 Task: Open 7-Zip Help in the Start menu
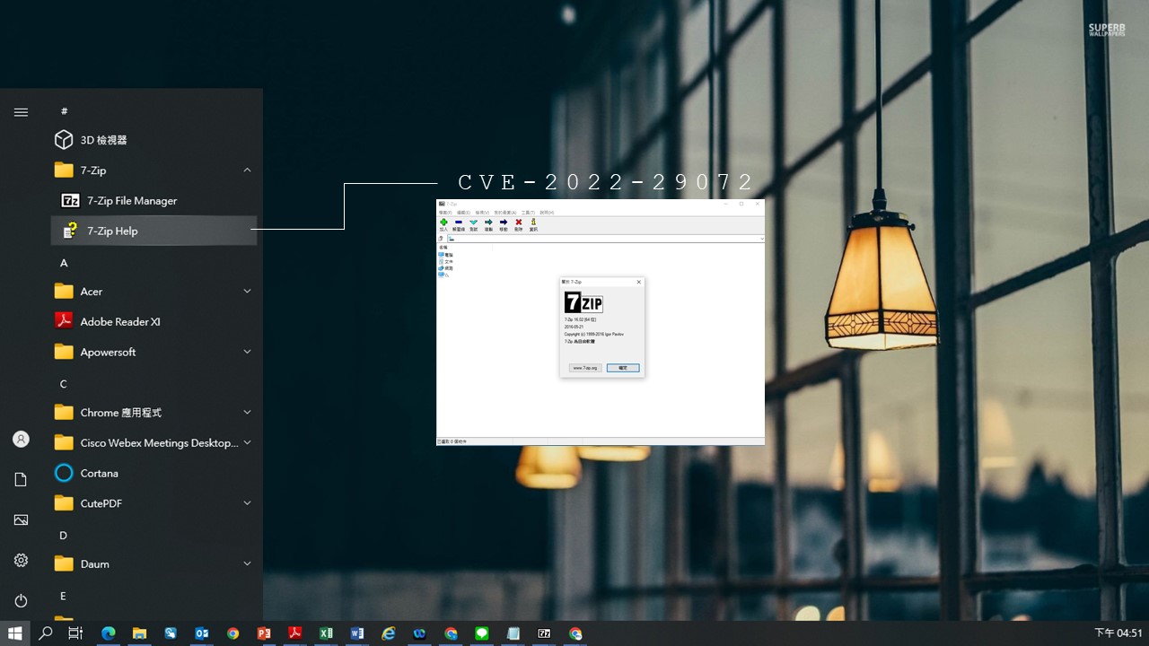tap(154, 231)
